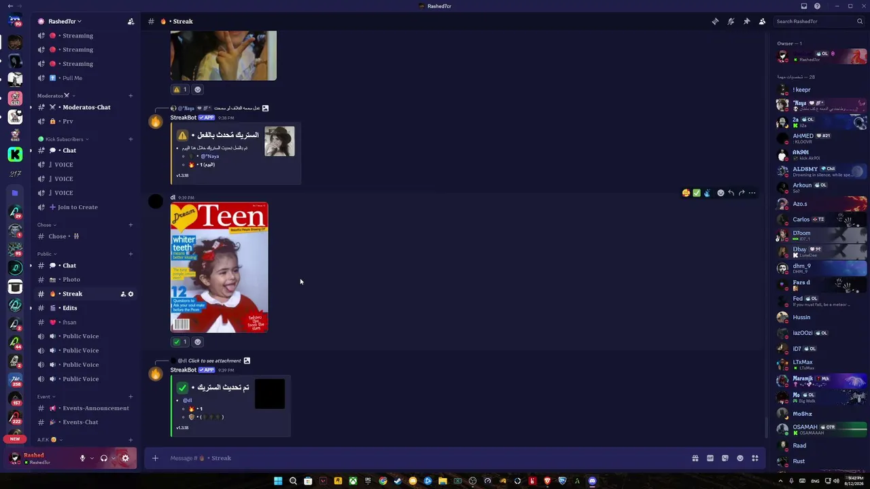React with the green check mark quick emoji
Image resolution: width=870 pixels, height=489 pixels.
click(x=697, y=193)
